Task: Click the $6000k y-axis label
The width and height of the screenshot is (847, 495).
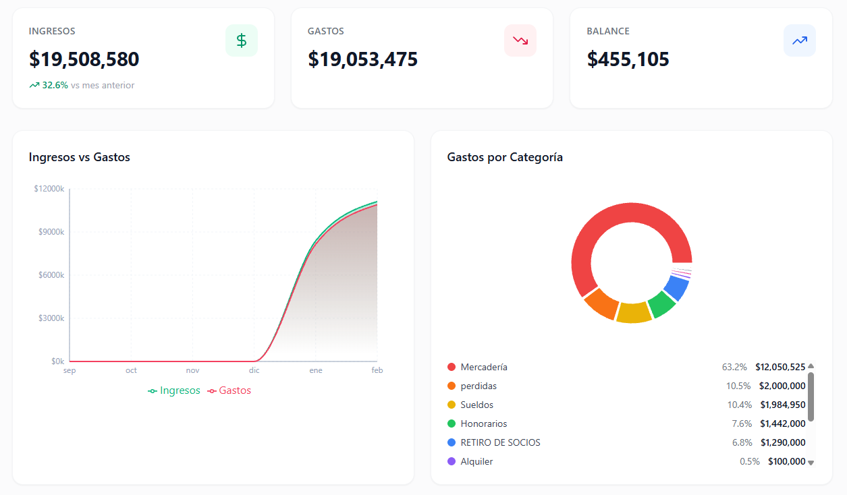Action: click(x=51, y=275)
